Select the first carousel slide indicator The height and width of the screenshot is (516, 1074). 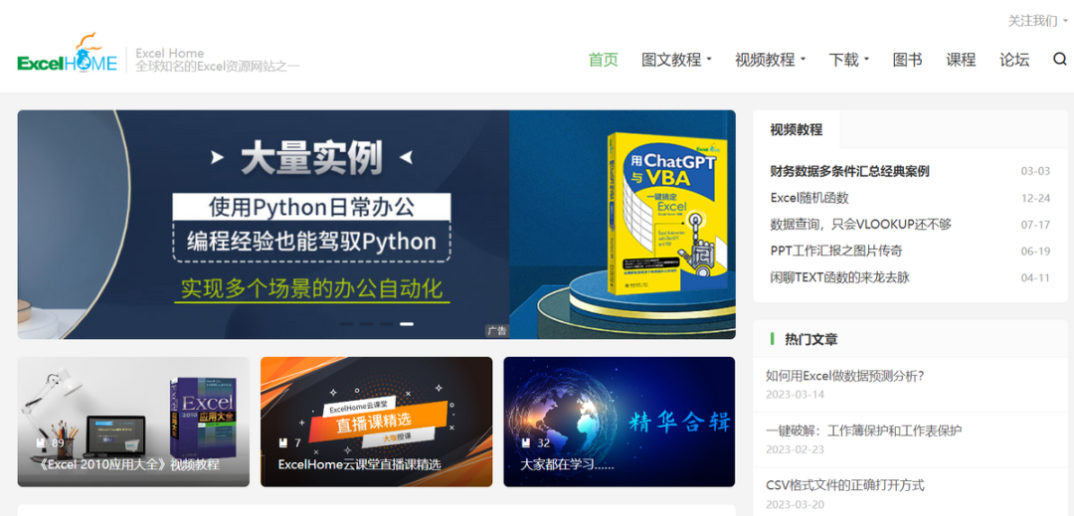pyautogui.click(x=347, y=324)
